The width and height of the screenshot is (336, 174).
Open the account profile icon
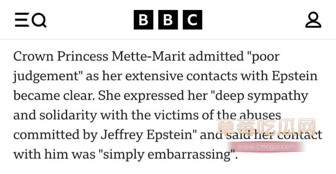[x=313, y=20]
